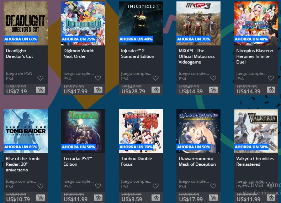Image resolution: width=281 pixels, height=203 pixels.
Task: Toggle wishlist heart for Touhou Double Focus
Action: [x=155, y=186]
